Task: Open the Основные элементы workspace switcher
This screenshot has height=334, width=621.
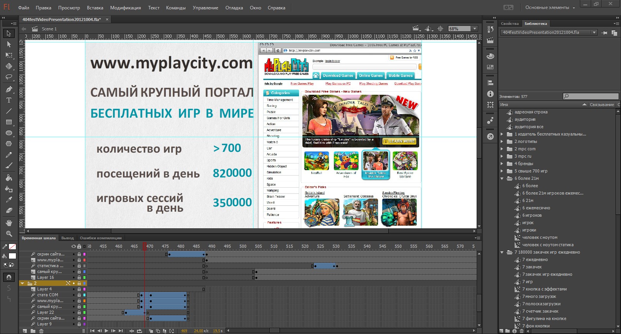Action: [x=550, y=7]
